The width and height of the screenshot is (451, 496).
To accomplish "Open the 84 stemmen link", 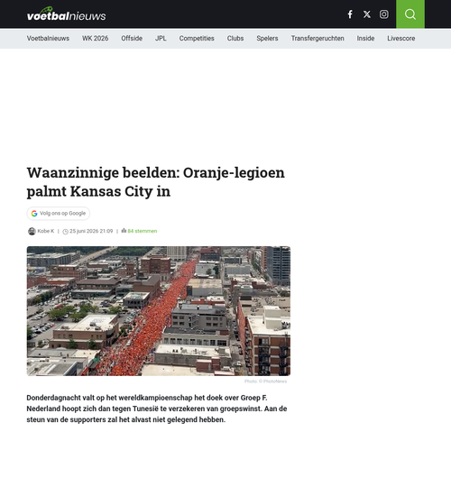I will [x=143, y=231].
